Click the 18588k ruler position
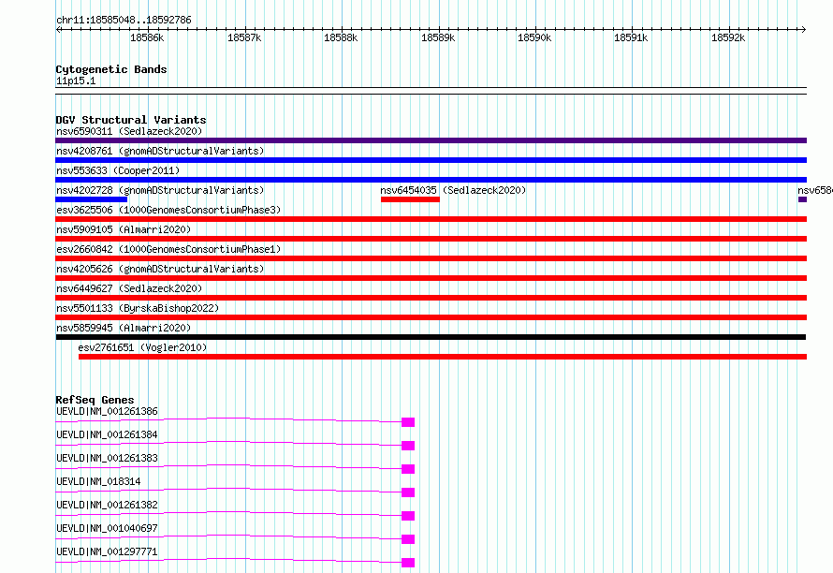 (341, 37)
